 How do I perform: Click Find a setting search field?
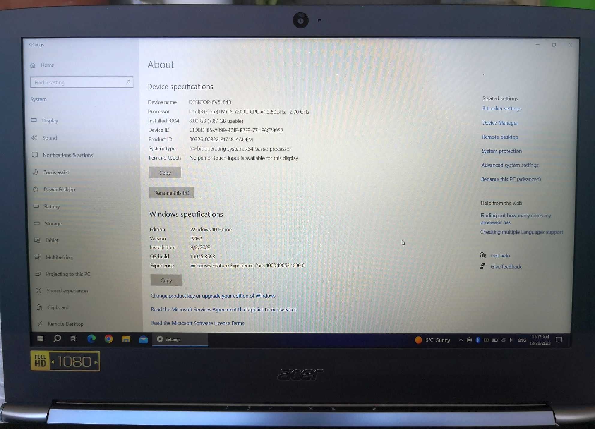coord(81,82)
